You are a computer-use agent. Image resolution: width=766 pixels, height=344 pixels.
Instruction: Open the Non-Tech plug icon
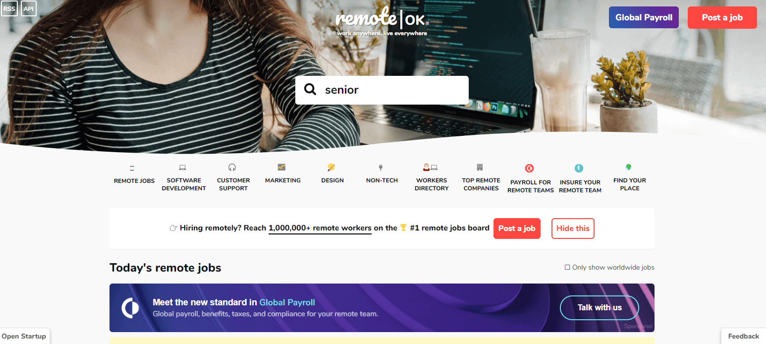381,168
